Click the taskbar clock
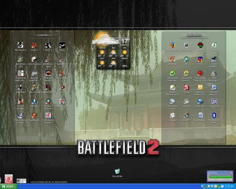236x189 pixels. pos(229,186)
